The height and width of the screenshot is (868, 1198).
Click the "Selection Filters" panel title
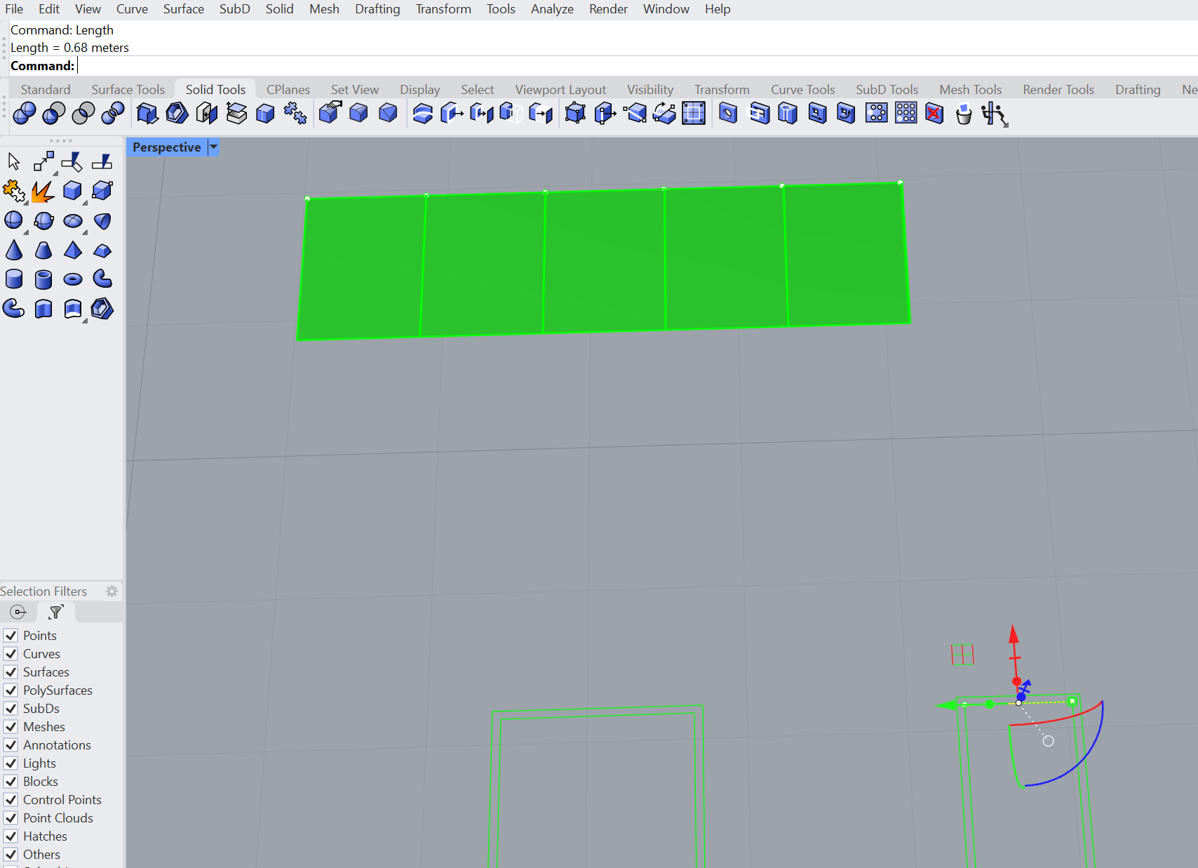point(43,592)
